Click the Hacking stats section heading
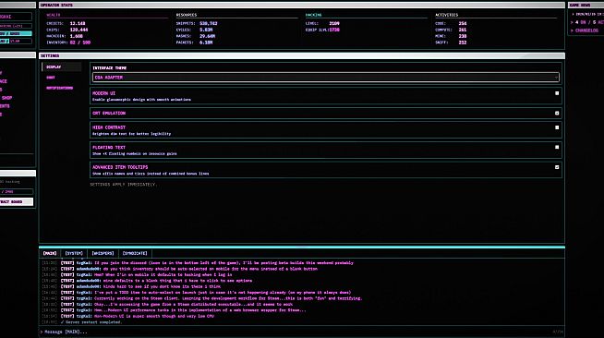This screenshot has width=604, height=338. pos(314,15)
